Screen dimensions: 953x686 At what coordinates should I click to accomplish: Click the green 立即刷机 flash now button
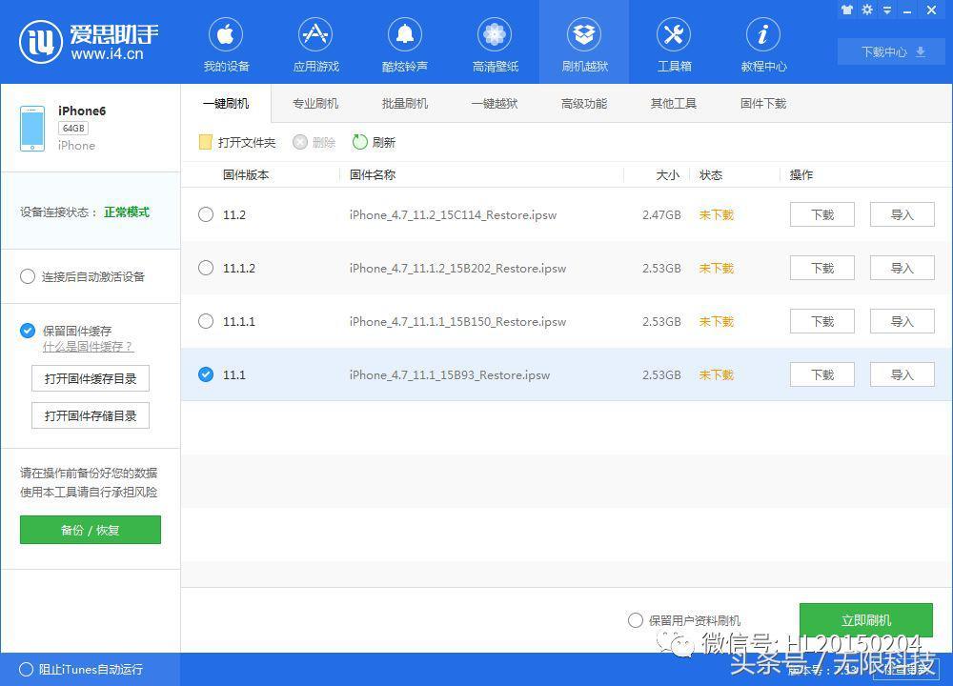pyautogui.click(x=865, y=620)
